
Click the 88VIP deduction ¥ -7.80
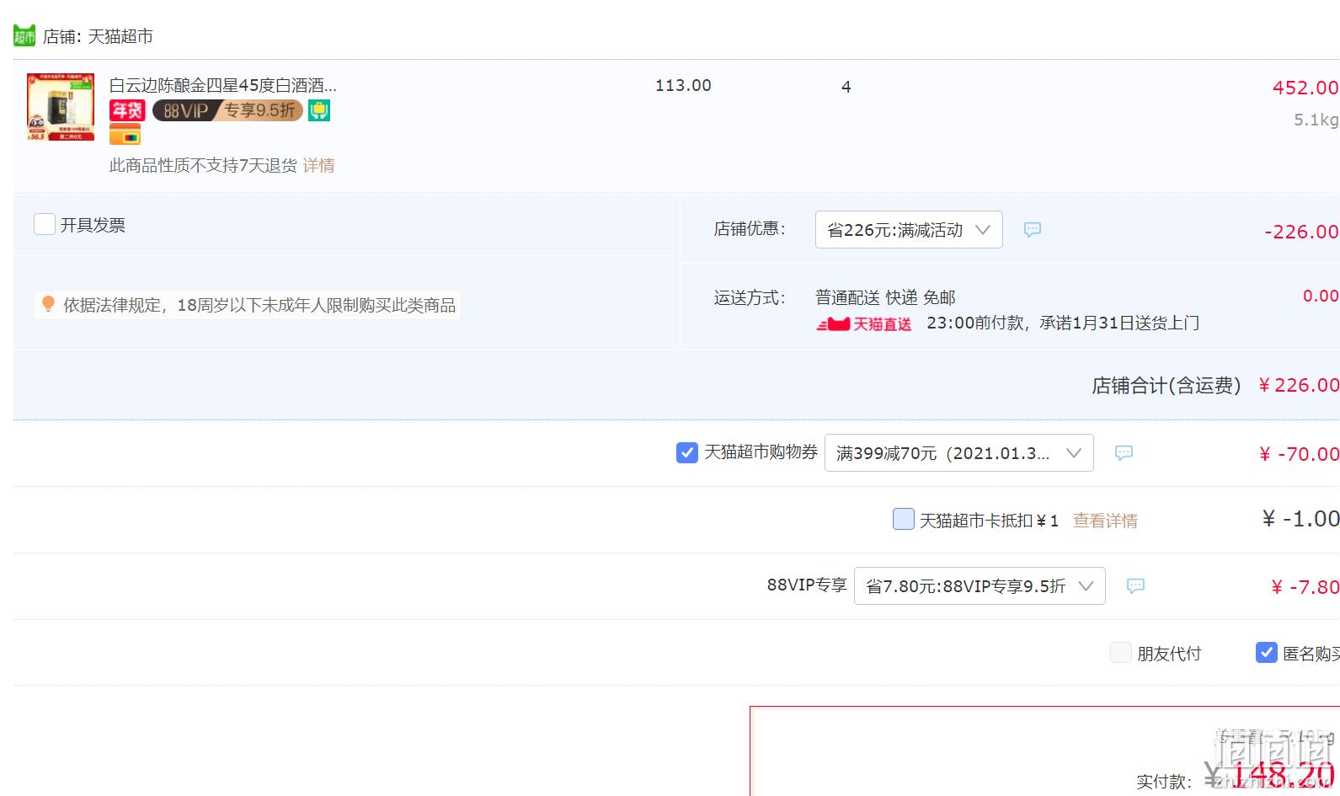pyautogui.click(x=1305, y=587)
